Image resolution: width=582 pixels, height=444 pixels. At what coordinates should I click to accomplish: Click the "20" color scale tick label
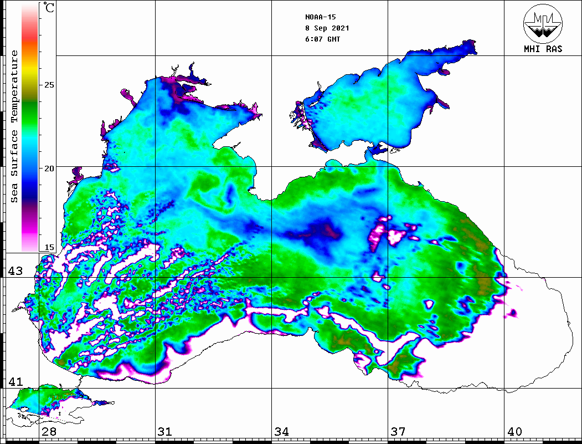tap(49, 169)
